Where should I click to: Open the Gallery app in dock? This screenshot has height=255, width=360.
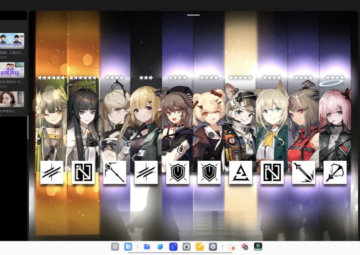[173, 247]
